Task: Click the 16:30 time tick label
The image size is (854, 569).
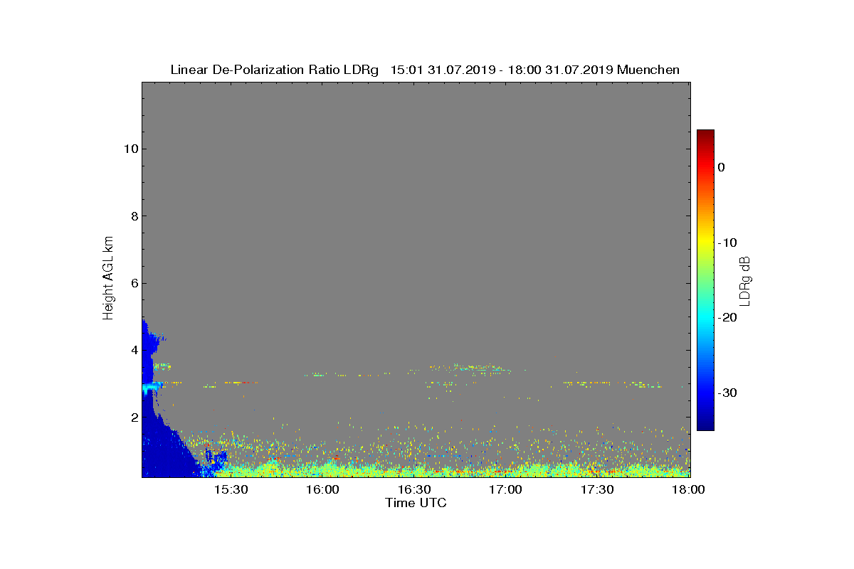Action: tap(415, 490)
